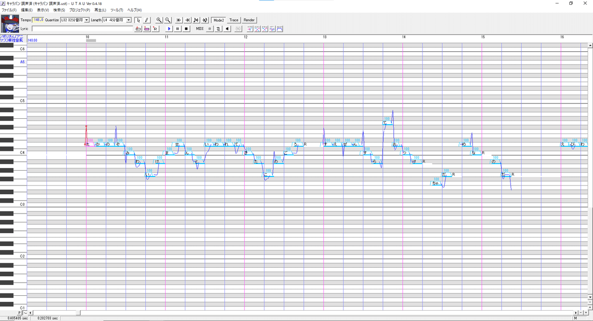Click the Lyric input field

[x=83, y=29]
